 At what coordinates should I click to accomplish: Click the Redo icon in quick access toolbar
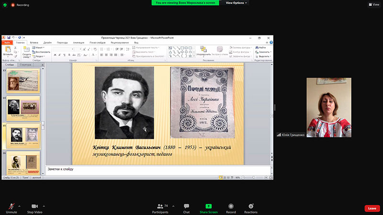pyautogui.click(x=20, y=38)
